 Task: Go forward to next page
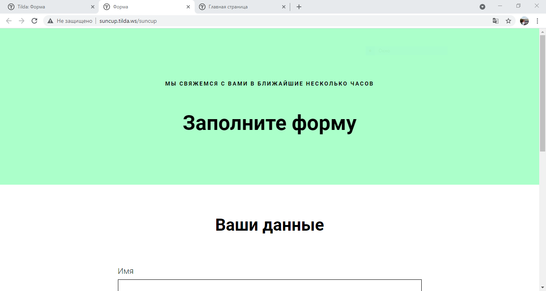point(22,21)
